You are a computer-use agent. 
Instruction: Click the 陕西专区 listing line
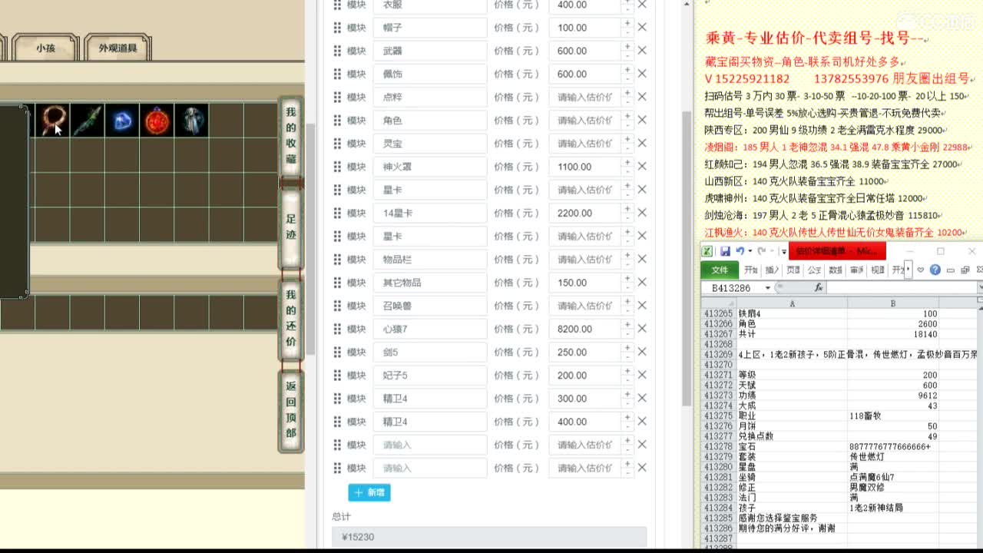tap(823, 131)
